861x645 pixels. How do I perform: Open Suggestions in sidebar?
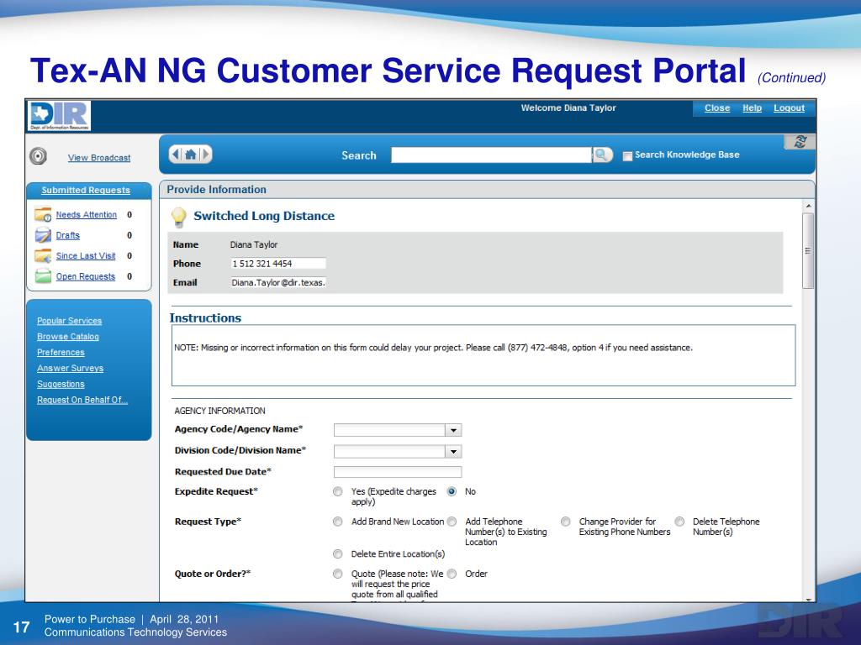tap(61, 385)
